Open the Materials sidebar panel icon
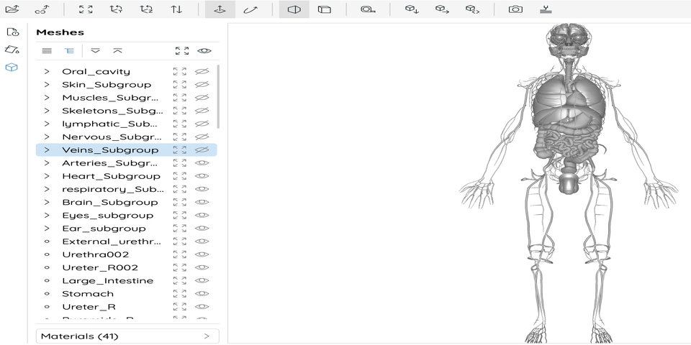This screenshot has height=345, width=691. point(12,50)
